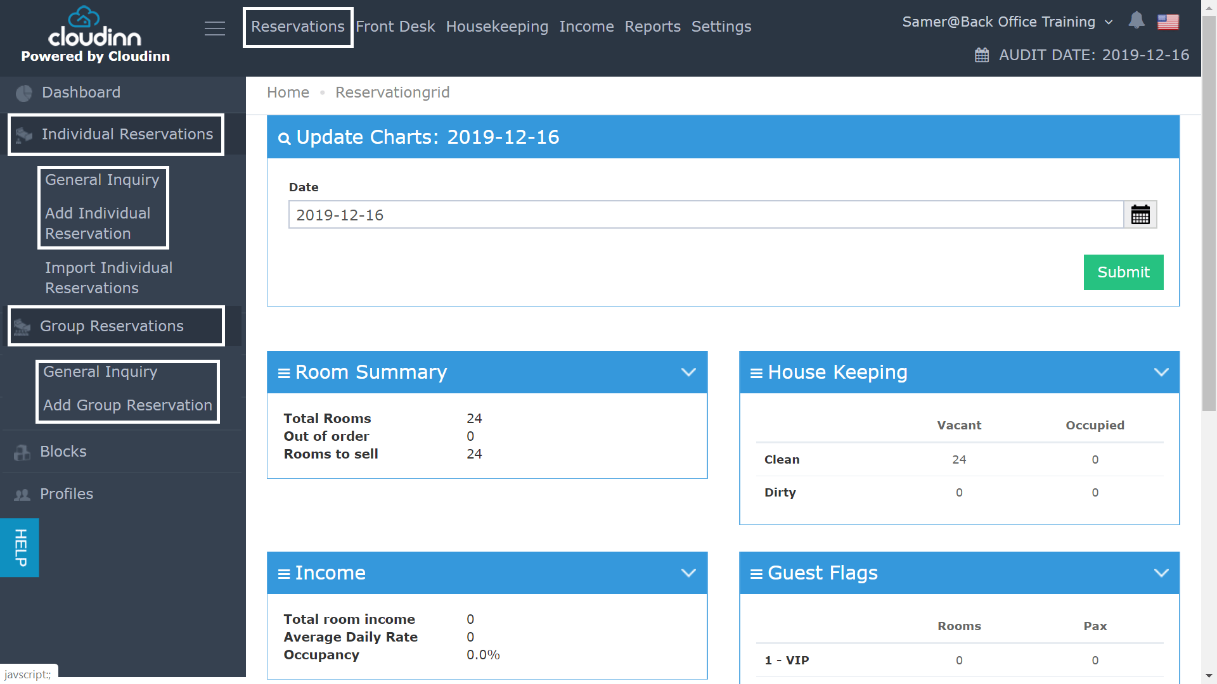Click the Guest Flags list icon
The height and width of the screenshot is (684, 1217).
click(x=756, y=574)
